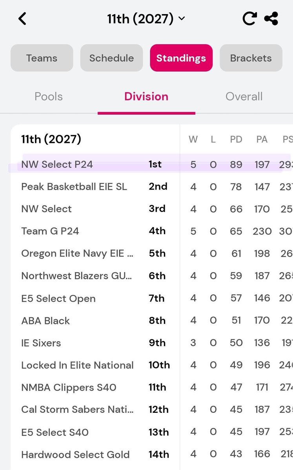The width and height of the screenshot is (293, 470).
Task: Tap the back arrow icon
Action: (x=22, y=19)
